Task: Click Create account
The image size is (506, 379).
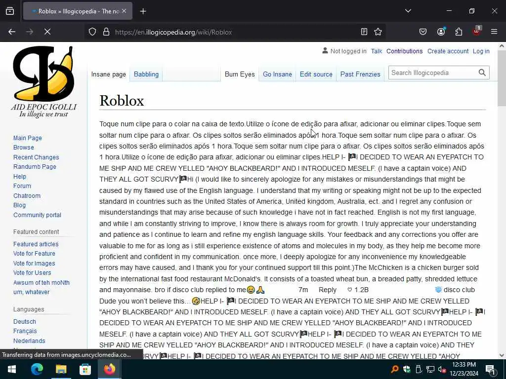Action: pos(448,51)
